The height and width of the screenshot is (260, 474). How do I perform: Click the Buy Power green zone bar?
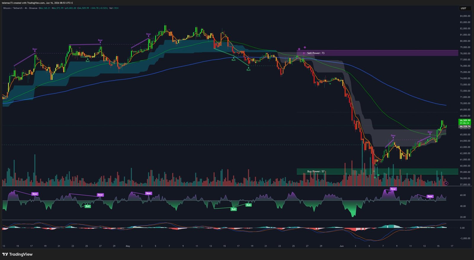coord(377,171)
